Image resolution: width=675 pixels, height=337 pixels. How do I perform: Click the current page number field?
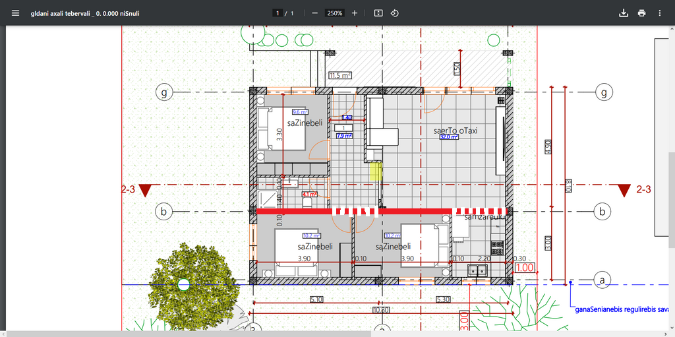(278, 13)
